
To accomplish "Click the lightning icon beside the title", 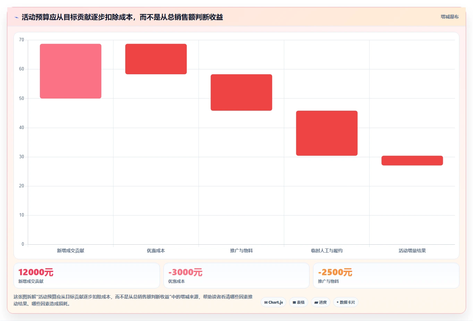I will (16, 17).
